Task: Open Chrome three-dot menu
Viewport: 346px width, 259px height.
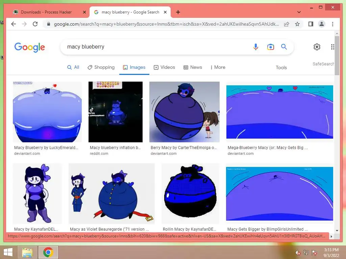Action: point(332,24)
